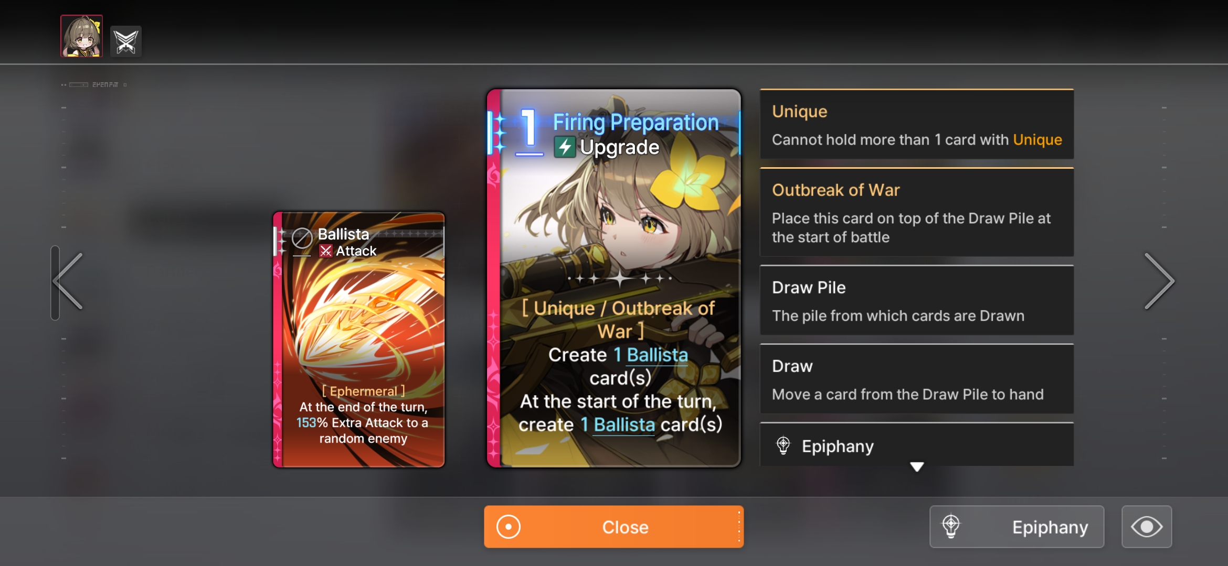Open Epiphany options button
The height and width of the screenshot is (566, 1228).
[1017, 527]
